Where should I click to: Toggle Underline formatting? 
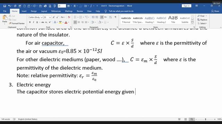pyautogui.click(x=37, y=22)
